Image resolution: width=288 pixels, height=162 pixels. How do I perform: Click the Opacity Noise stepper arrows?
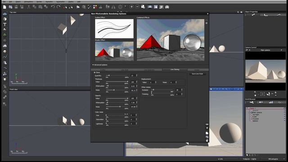point(136,107)
